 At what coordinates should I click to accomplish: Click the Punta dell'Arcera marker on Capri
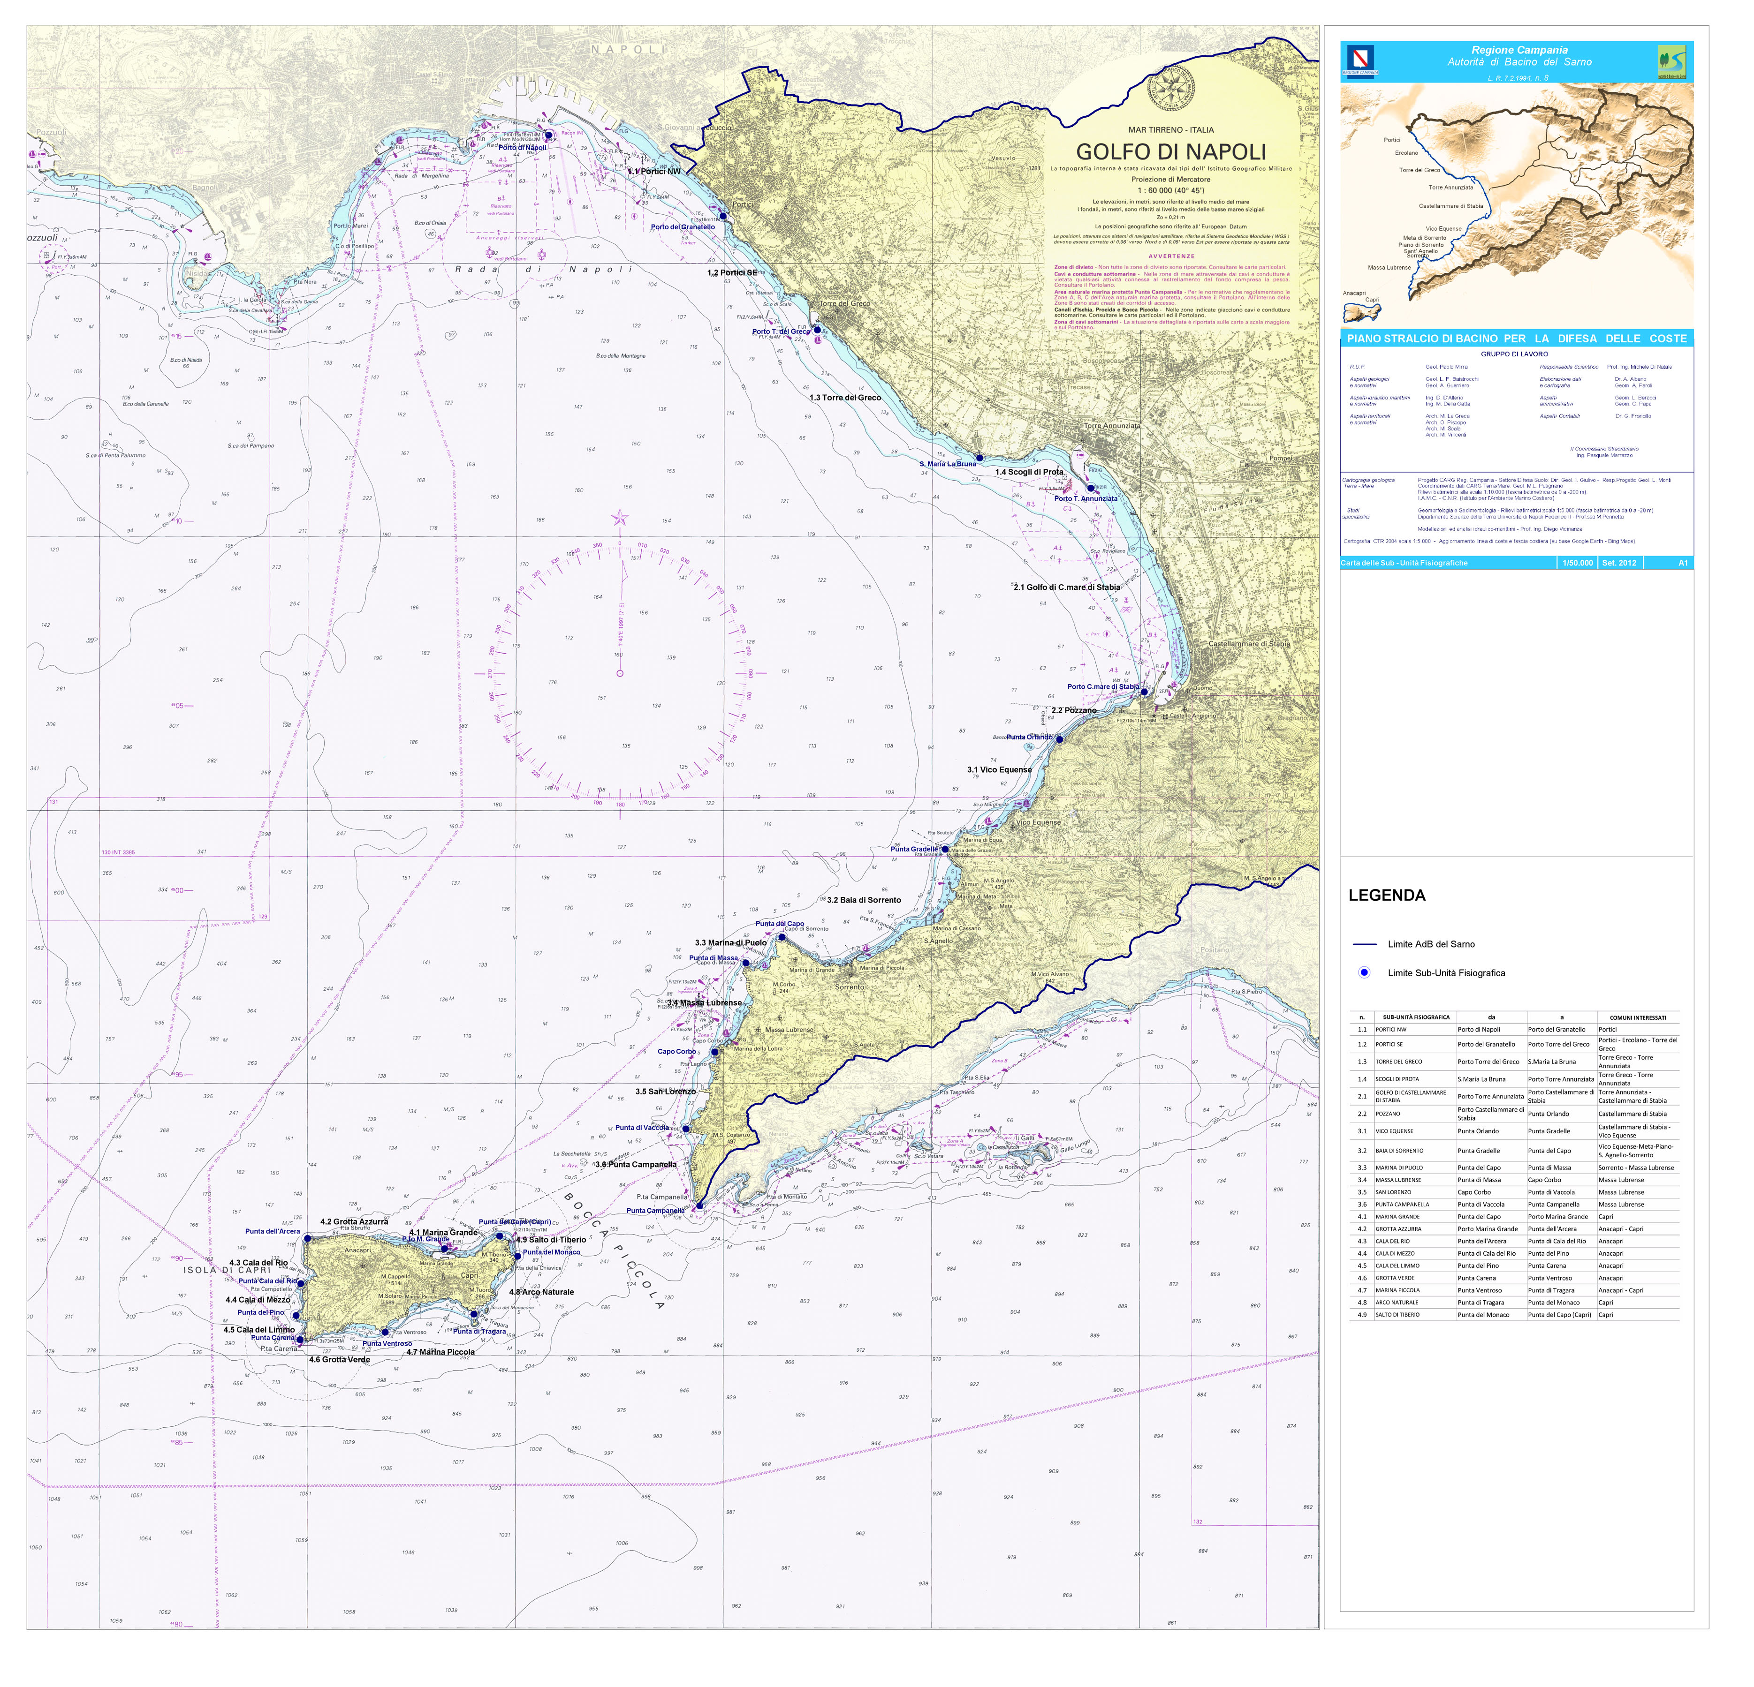tap(307, 1238)
